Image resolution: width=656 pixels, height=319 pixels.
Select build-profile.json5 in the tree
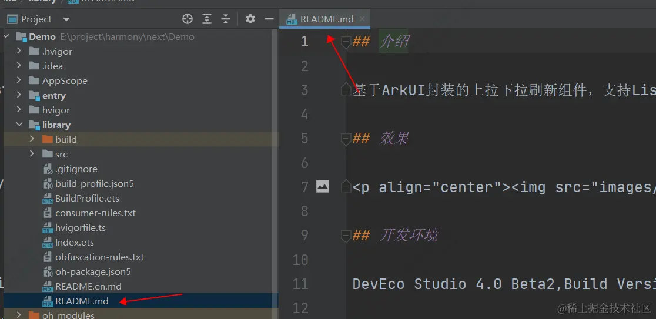pyautogui.click(x=94, y=183)
